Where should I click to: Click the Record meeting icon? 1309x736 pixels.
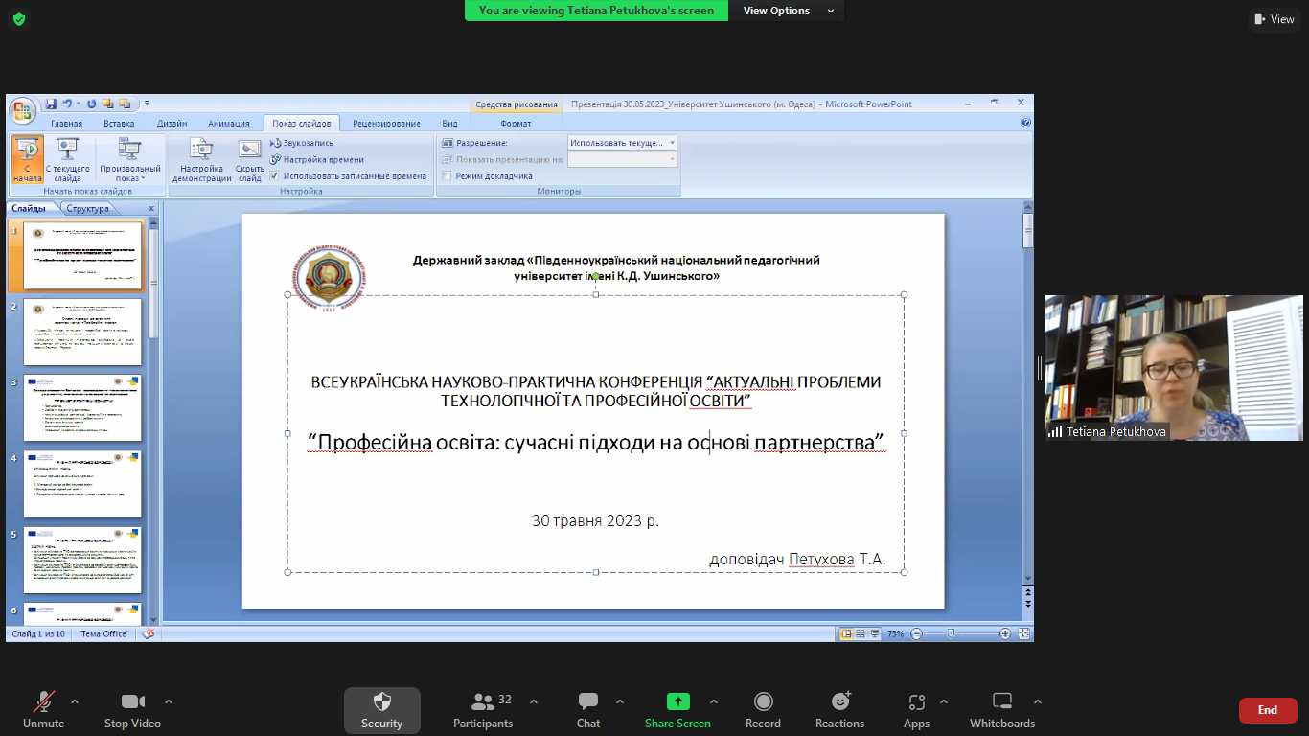click(x=763, y=701)
